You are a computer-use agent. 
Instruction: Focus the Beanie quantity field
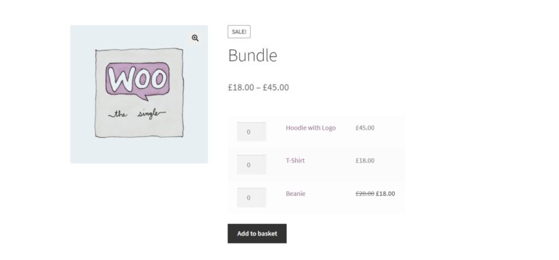click(252, 198)
